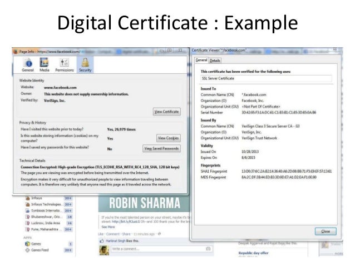355x266 pixels.
Task: Click the thumbs-up like icon
Action: (102, 241)
